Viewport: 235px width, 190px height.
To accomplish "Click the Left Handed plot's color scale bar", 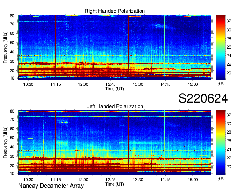I will click(220, 142).
